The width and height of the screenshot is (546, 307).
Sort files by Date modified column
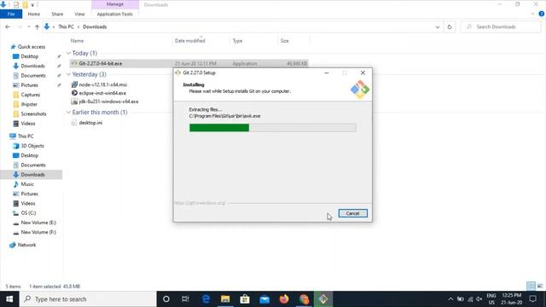point(189,41)
